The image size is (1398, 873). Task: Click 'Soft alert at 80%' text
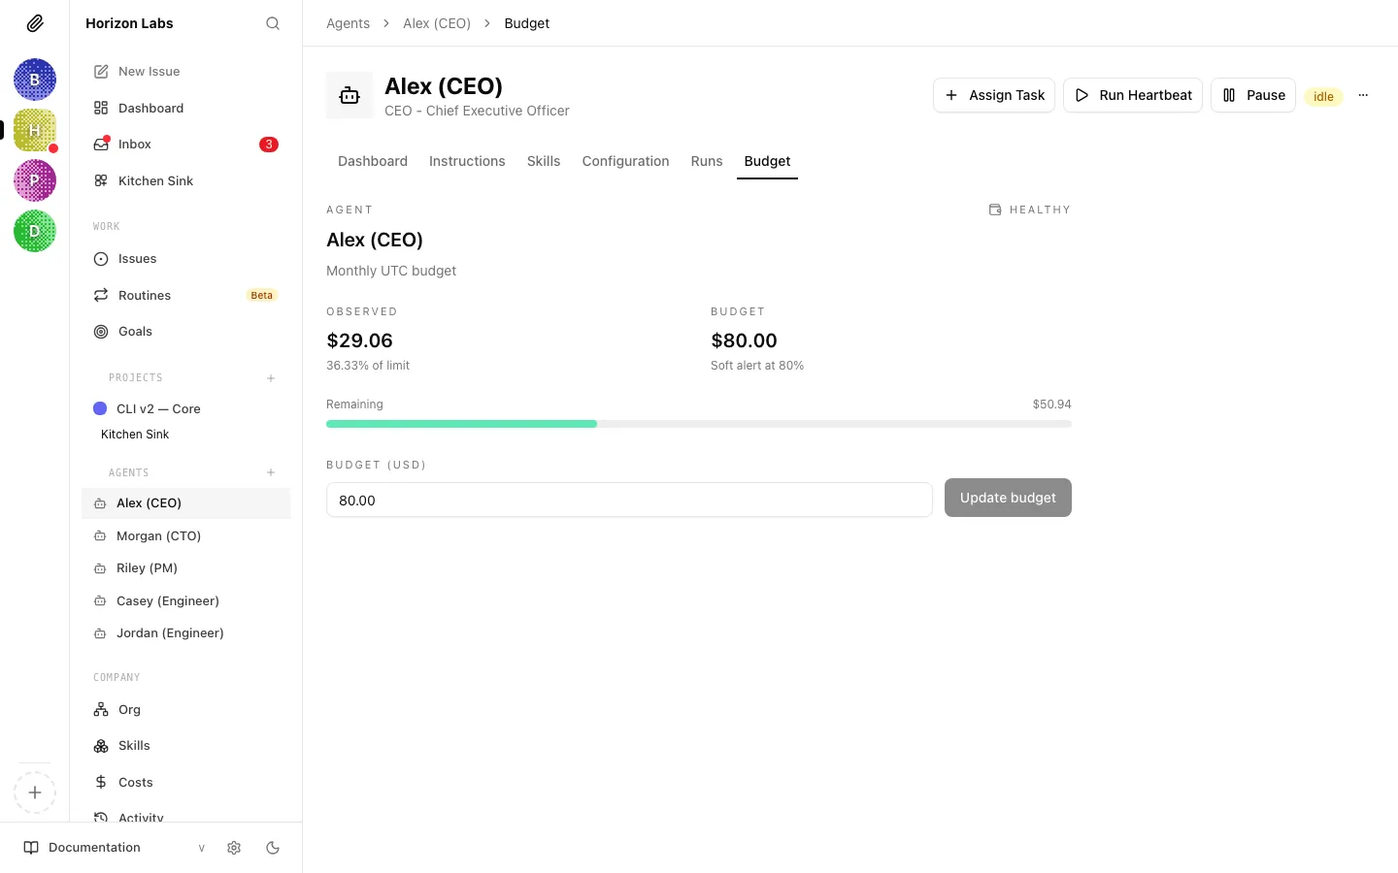click(757, 366)
